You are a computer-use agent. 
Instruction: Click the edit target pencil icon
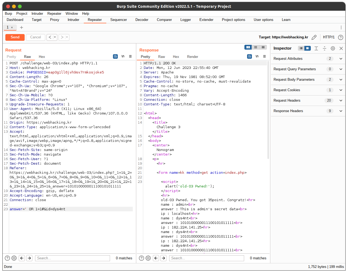pyautogui.click(x=314, y=37)
